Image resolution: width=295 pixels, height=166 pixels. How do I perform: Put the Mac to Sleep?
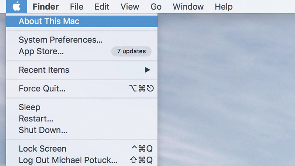point(29,107)
